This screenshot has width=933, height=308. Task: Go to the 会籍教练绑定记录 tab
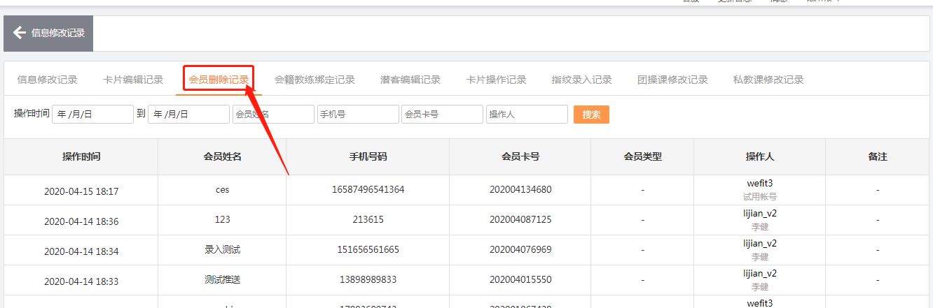tap(315, 80)
